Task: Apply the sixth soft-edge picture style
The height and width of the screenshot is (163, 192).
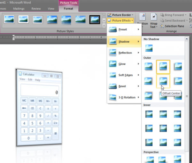Action: click(80, 19)
